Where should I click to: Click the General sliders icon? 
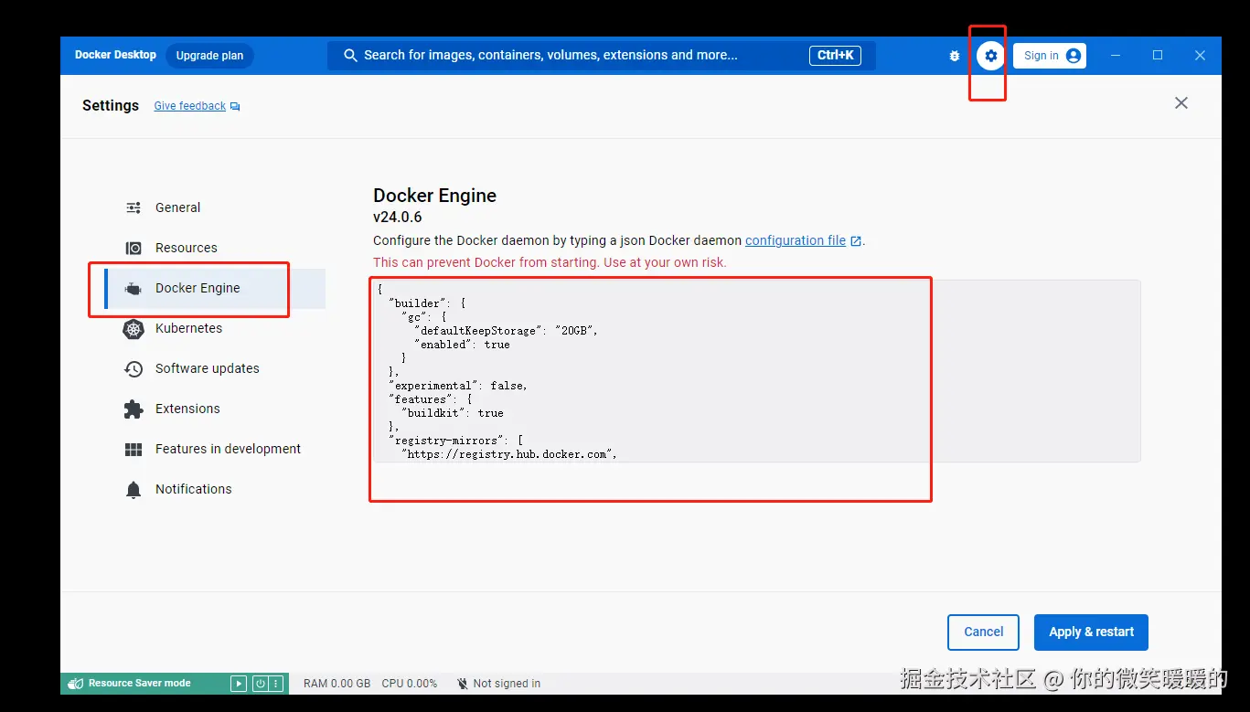point(134,207)
